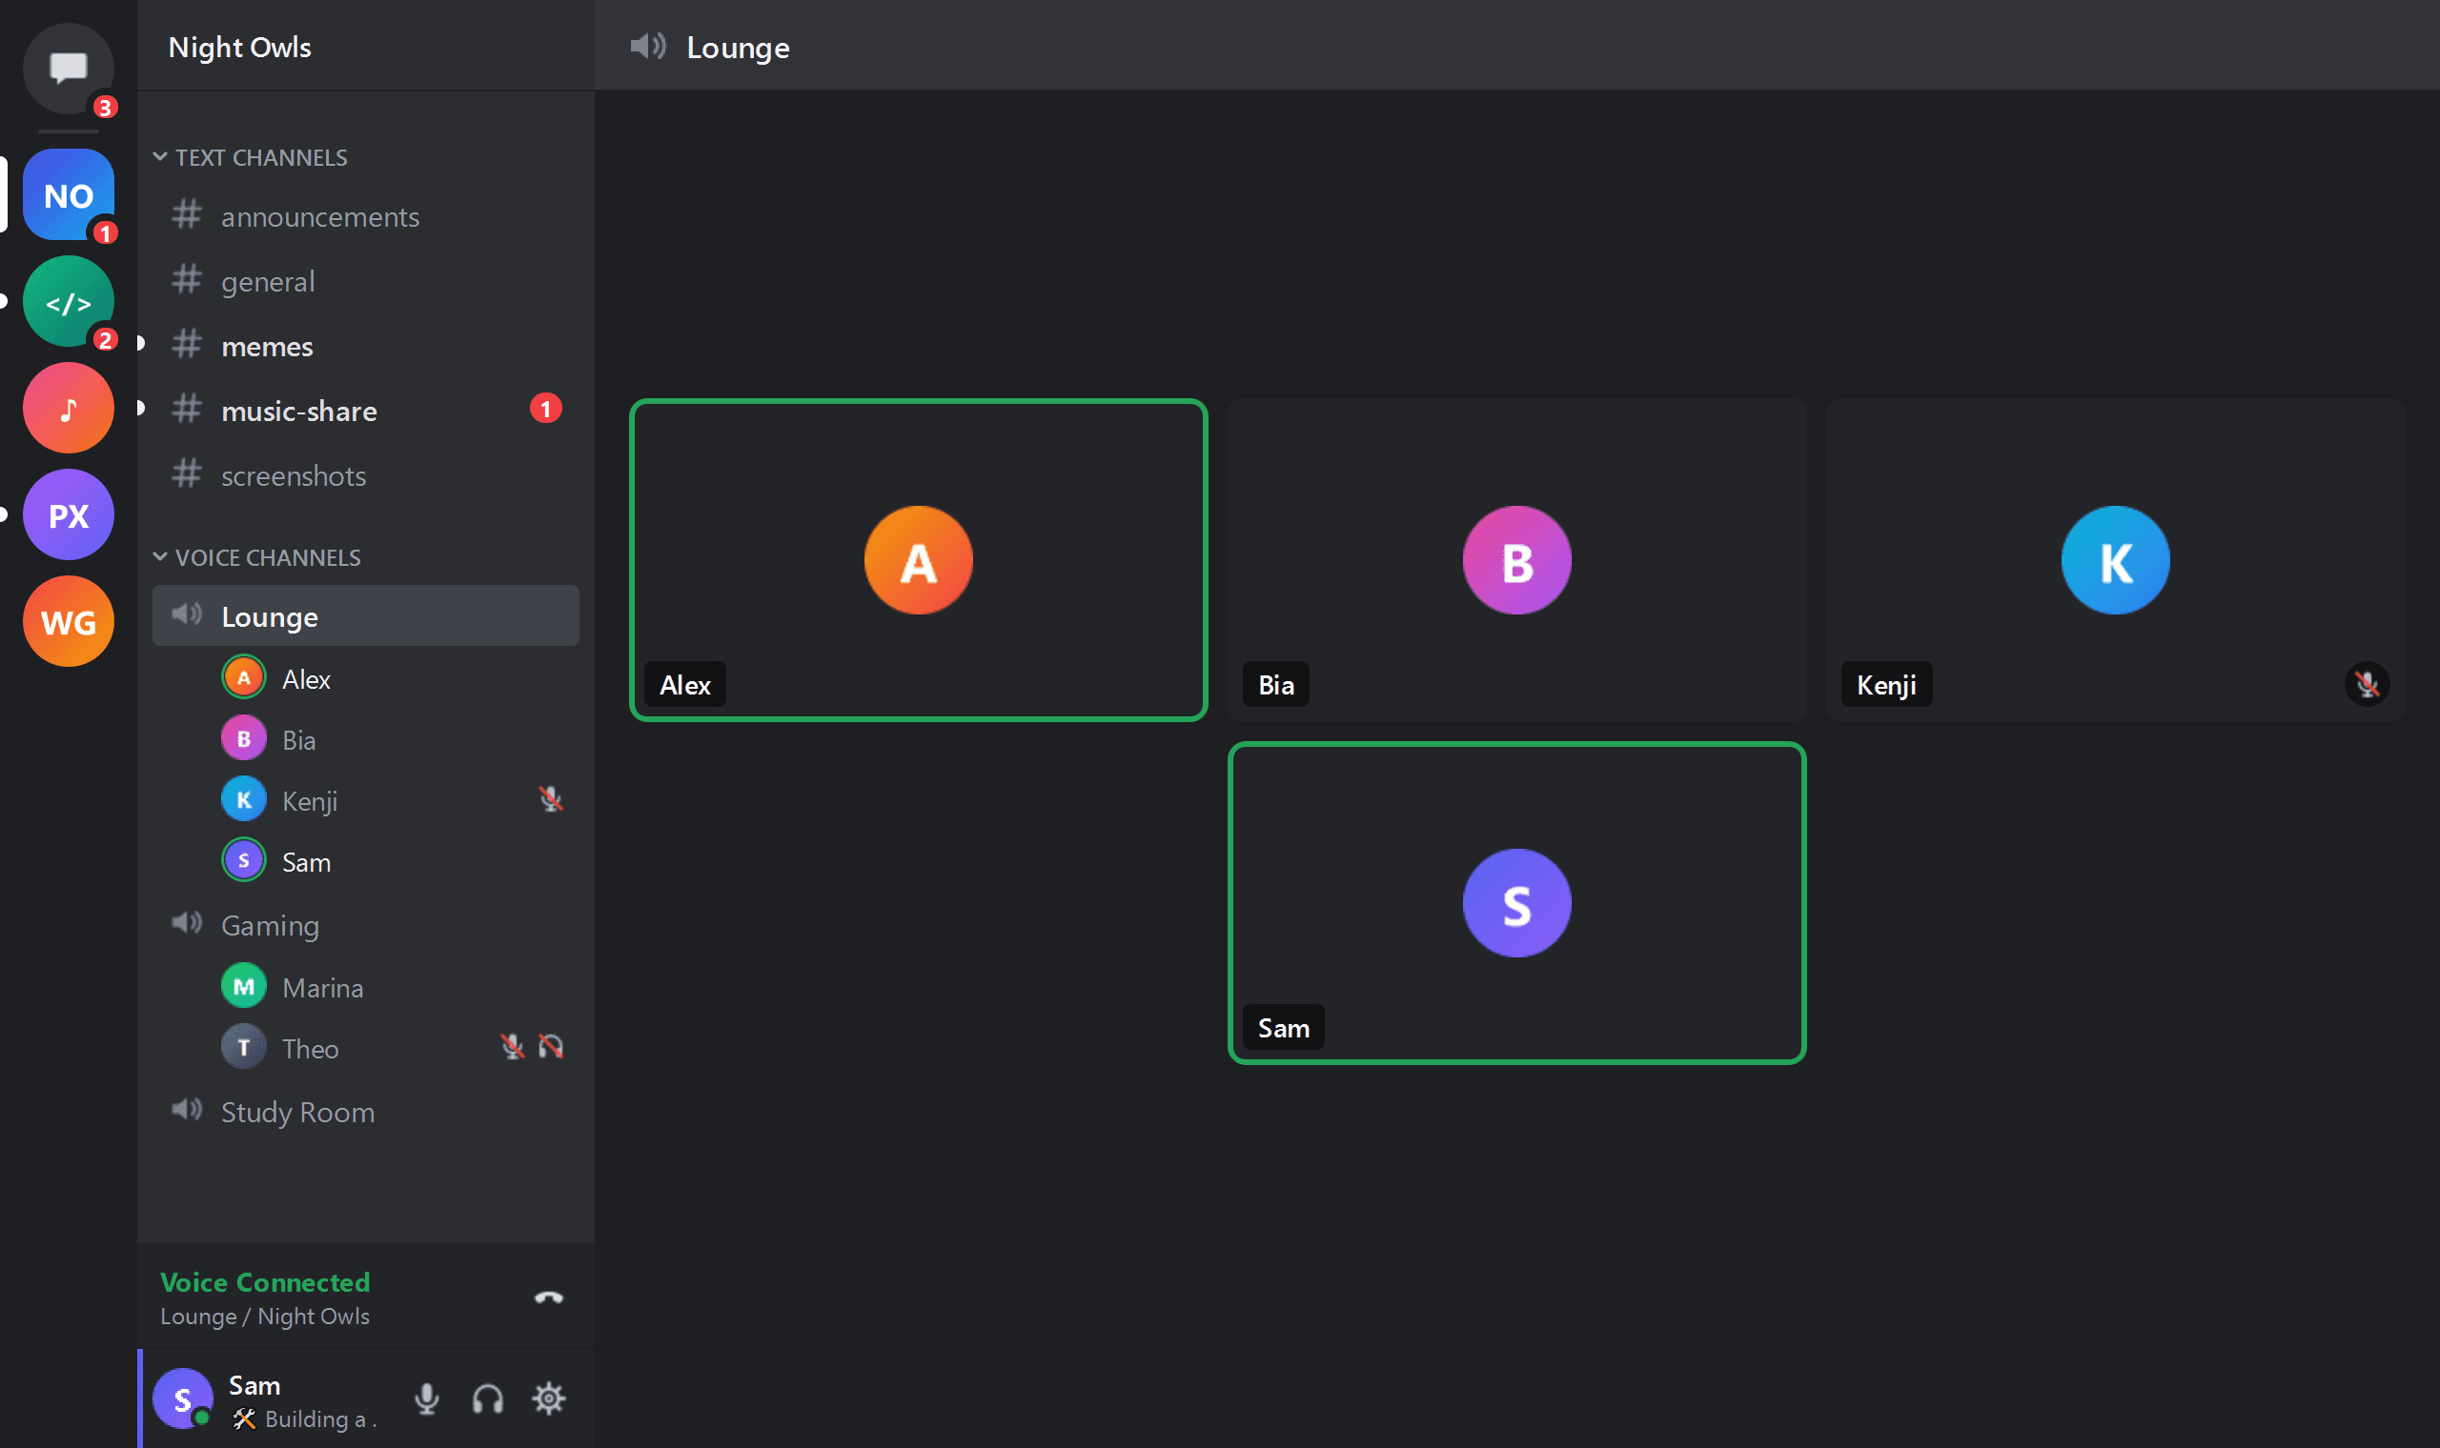Toggle microphone mute in user panel

[x=426, y=1398]
